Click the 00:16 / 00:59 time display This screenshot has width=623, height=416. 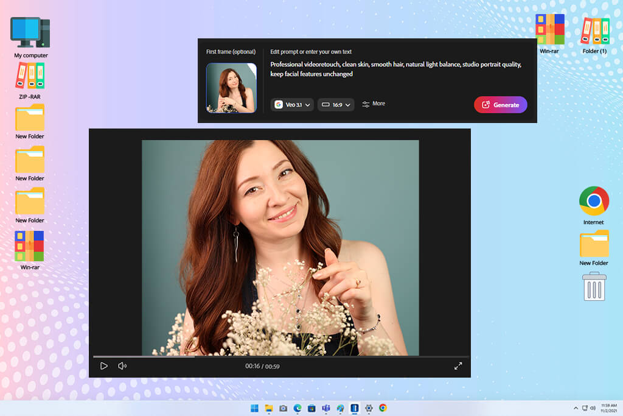click(262, 366)
